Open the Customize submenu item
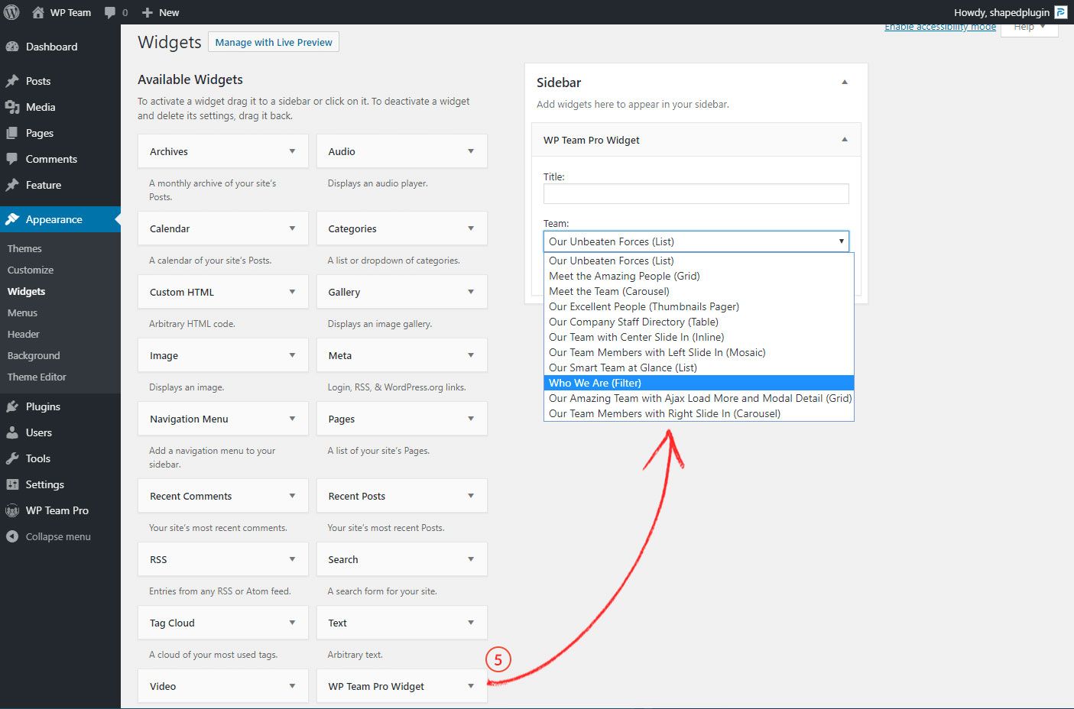 [31, 270]
